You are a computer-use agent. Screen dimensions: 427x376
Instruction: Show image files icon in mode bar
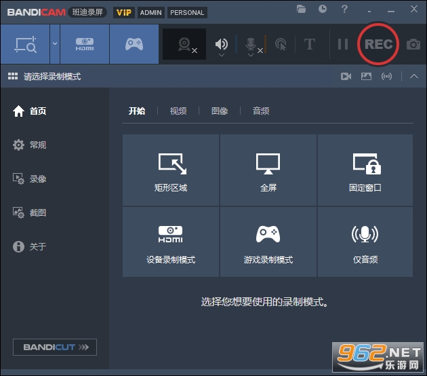366,76
